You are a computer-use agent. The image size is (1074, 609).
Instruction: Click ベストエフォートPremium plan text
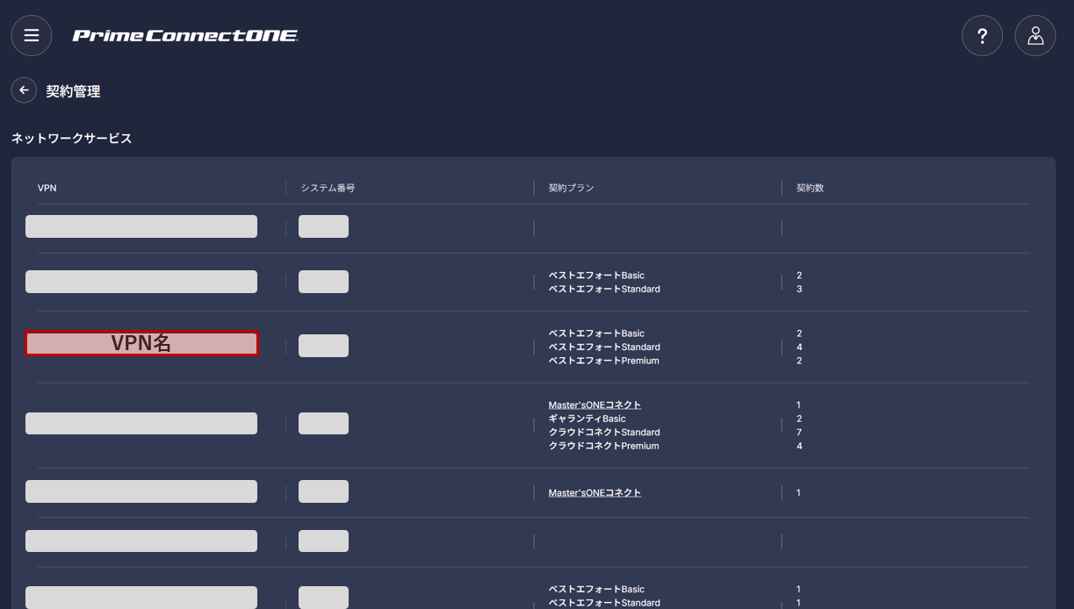(x=604, y=361)
